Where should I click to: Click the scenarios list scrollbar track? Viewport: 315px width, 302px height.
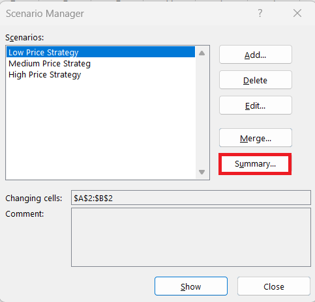pos(202,113)
